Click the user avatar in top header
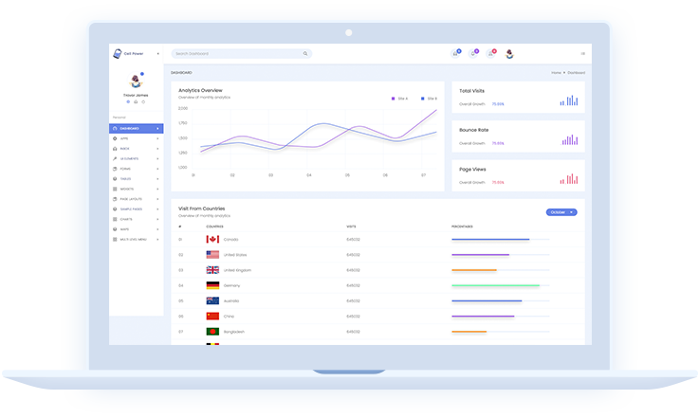The width and height of the screenshot is (699, 418). click(508, 54)
